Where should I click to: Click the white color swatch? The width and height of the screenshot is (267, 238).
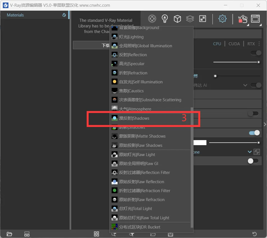coord(200,143)
